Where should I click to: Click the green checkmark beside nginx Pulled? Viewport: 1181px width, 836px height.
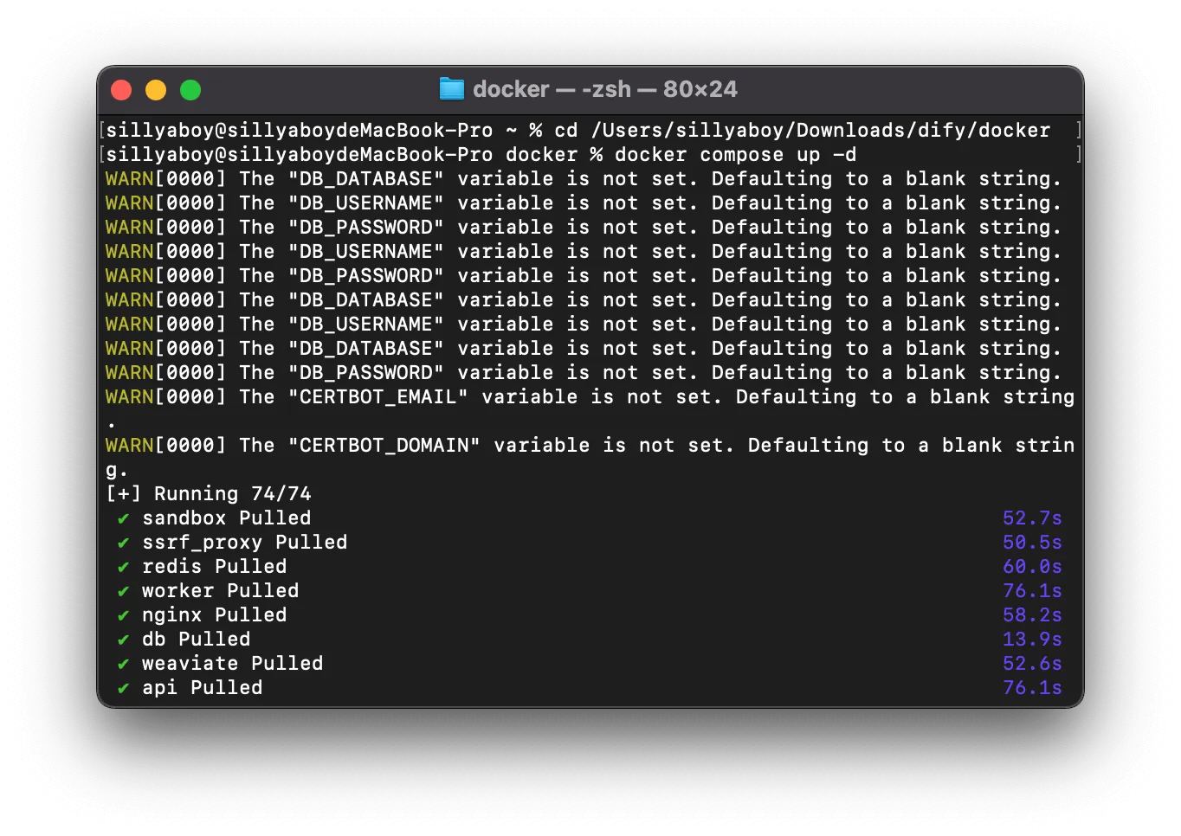[x=123, y=615]
